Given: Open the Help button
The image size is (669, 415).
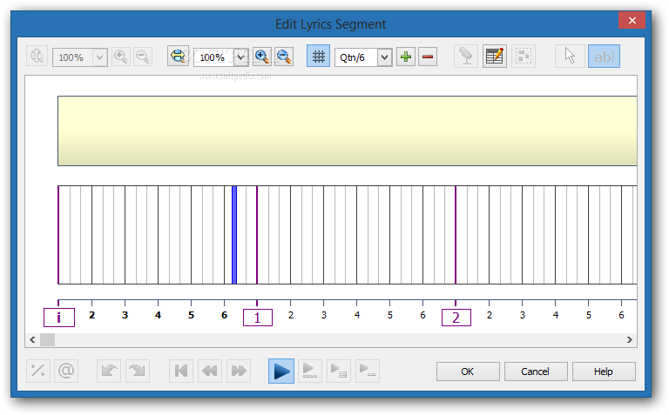Looking at the screenshot, I should point(604,371).
